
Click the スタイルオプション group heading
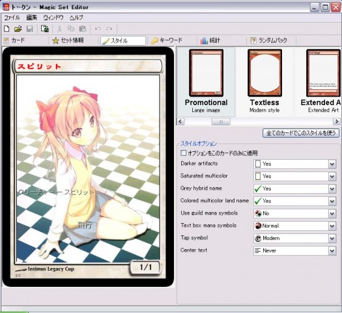point(198,143)
